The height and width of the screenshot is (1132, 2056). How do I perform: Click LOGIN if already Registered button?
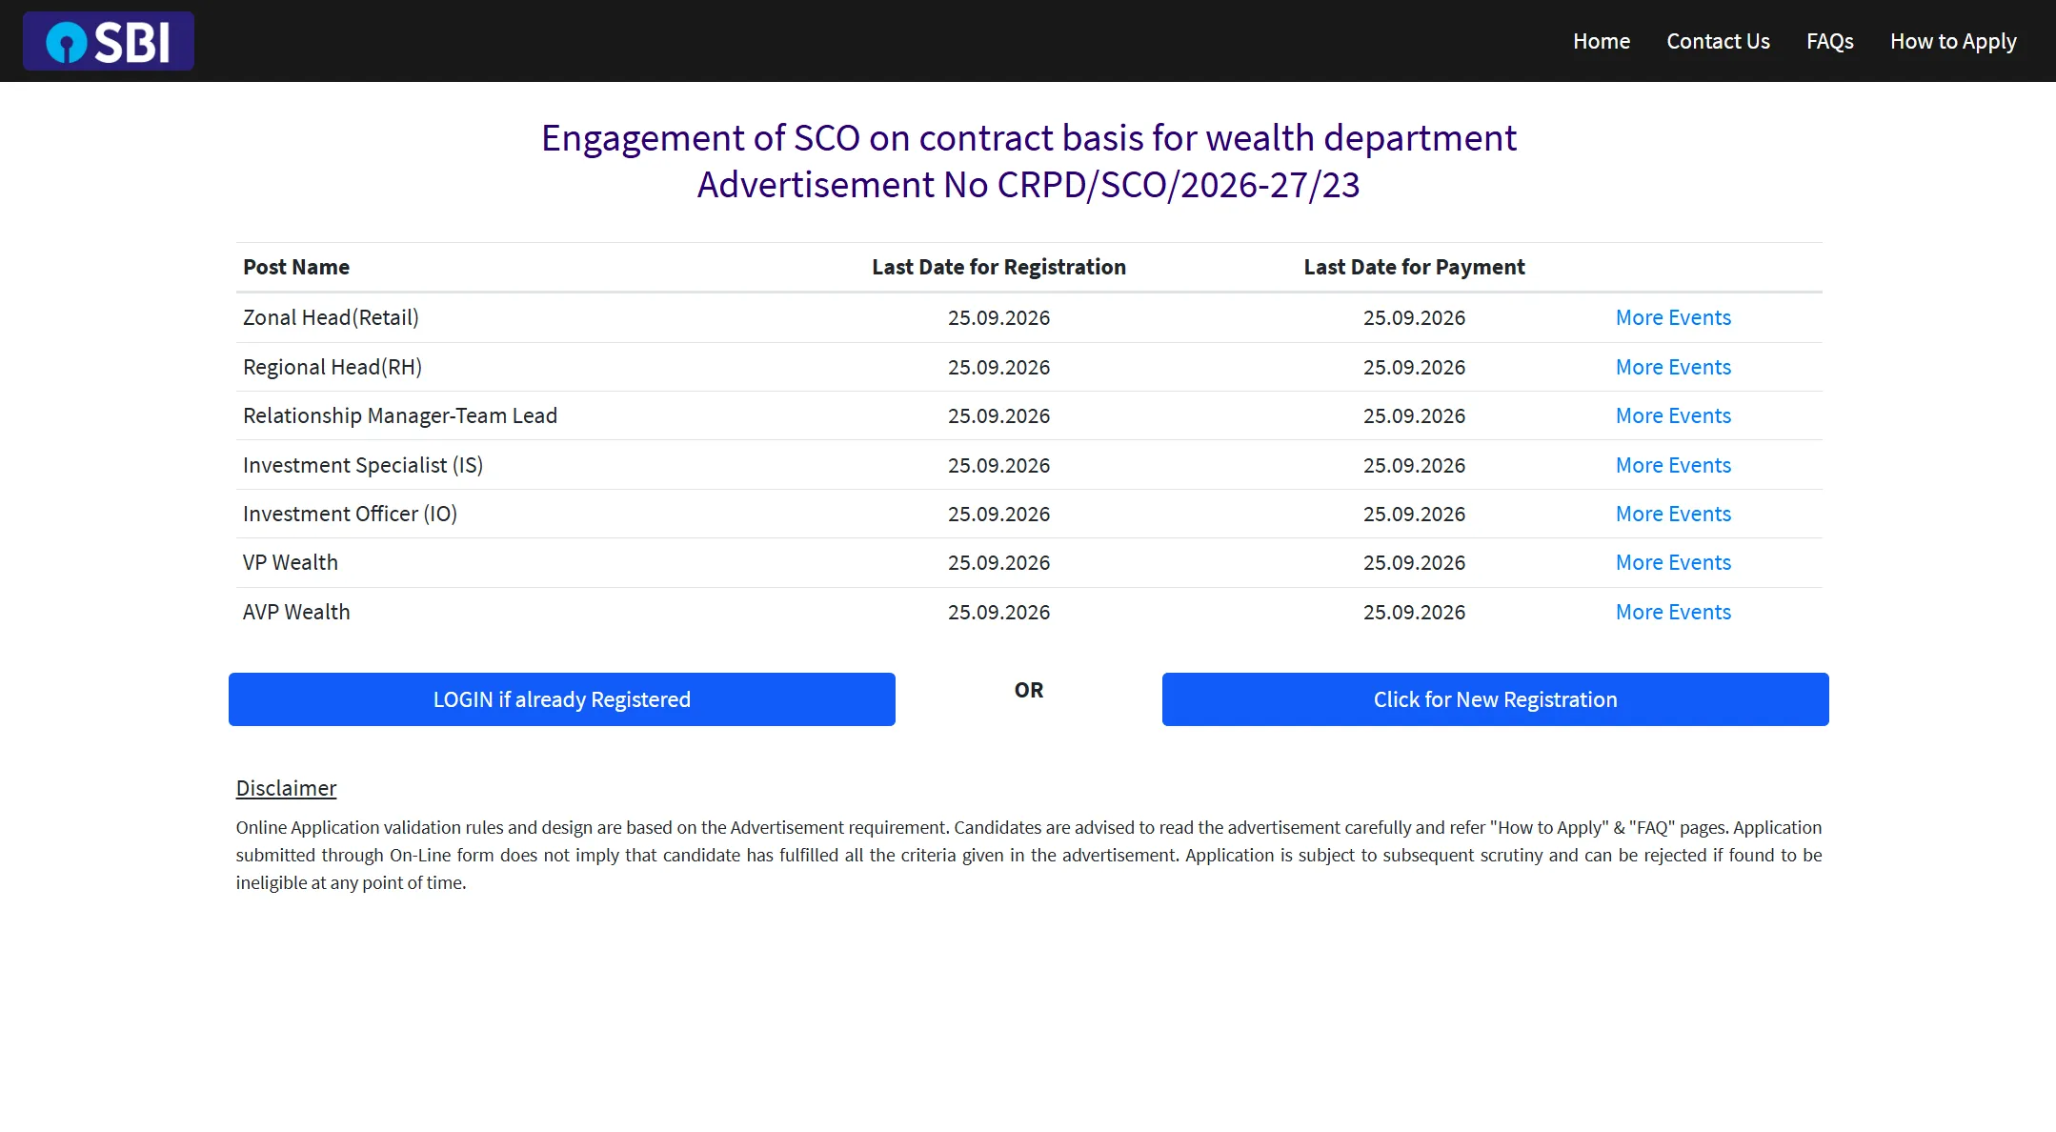(x=562, y=699)
